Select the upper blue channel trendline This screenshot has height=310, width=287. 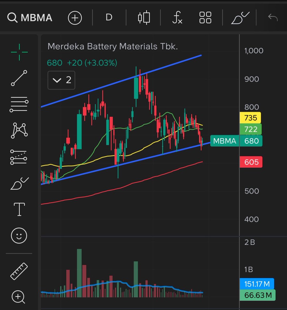click(121, 81)
